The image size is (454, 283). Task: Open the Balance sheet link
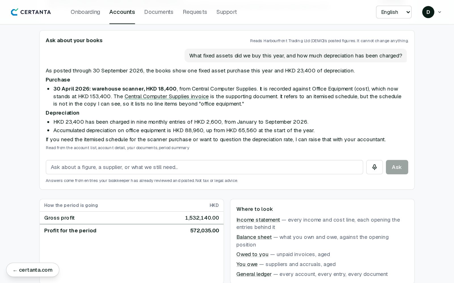point(254,237)
